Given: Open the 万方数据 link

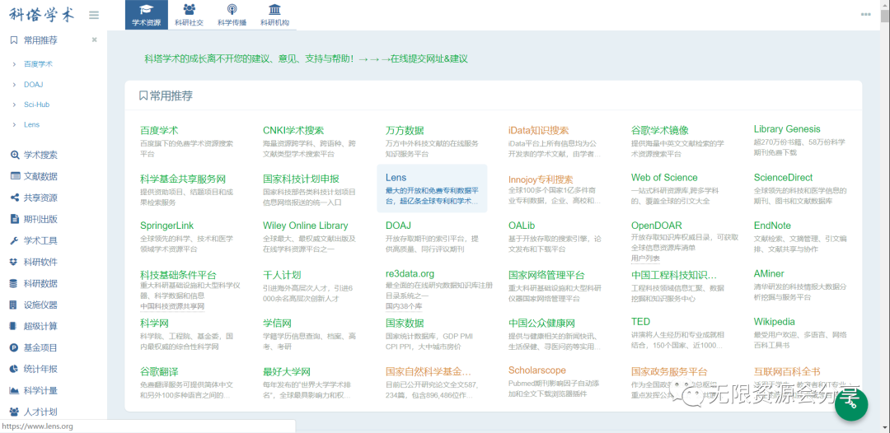Looking at the screenshot, I should [x=405, y=130].
